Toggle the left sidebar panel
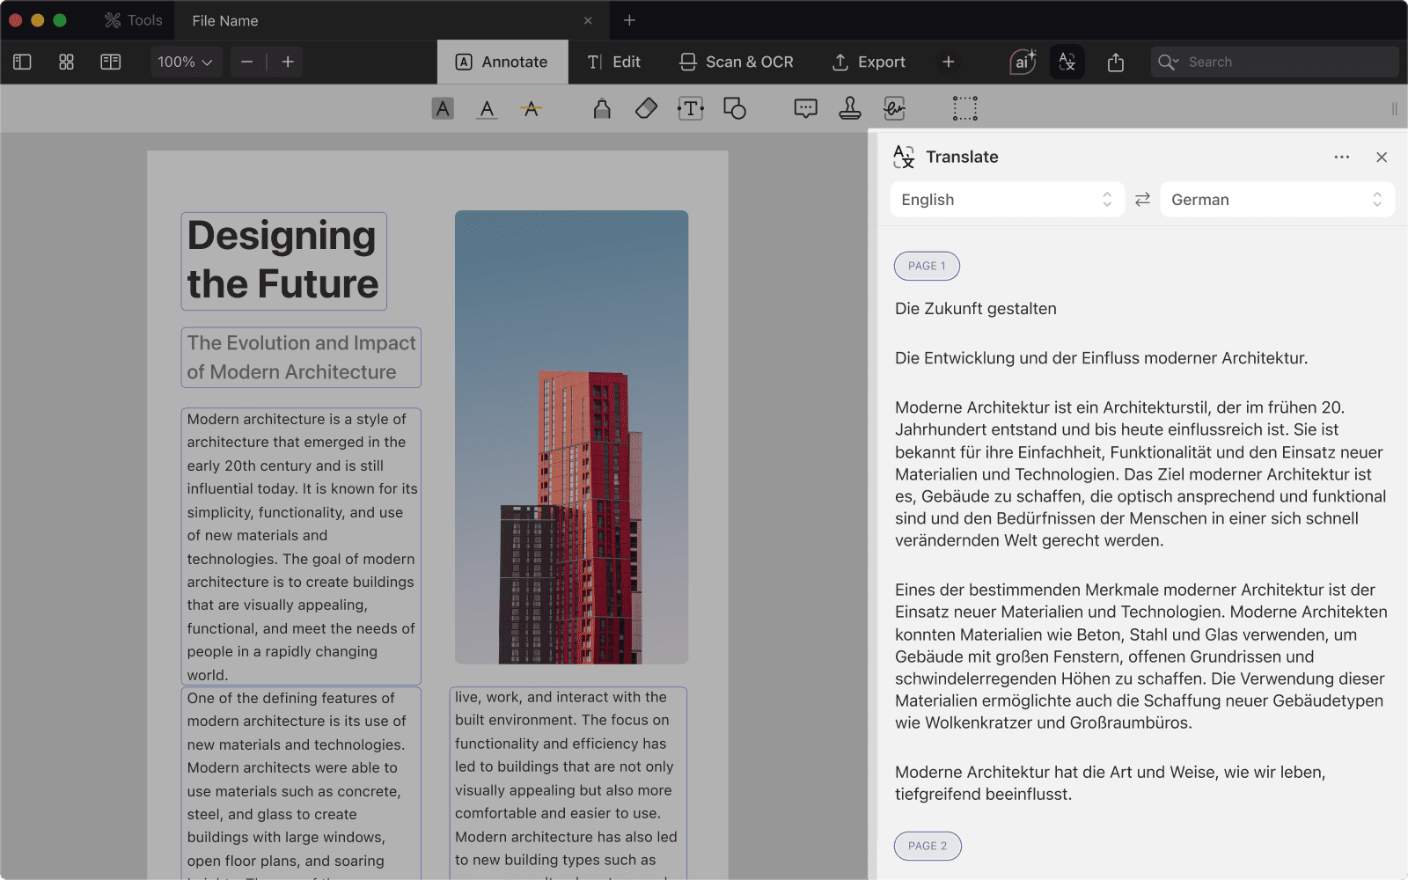This screenshot has width=1408, height=880. pos(23,62)
